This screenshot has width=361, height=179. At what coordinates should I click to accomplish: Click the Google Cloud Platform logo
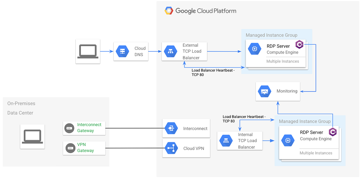point(169,10)
